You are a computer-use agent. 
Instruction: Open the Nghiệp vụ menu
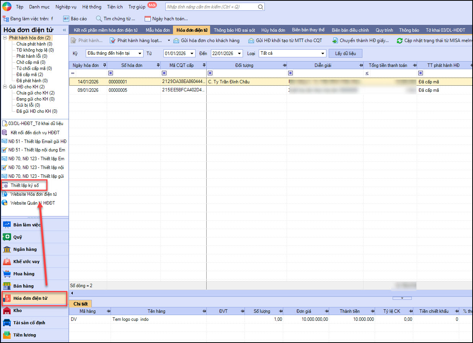(66, 7)
